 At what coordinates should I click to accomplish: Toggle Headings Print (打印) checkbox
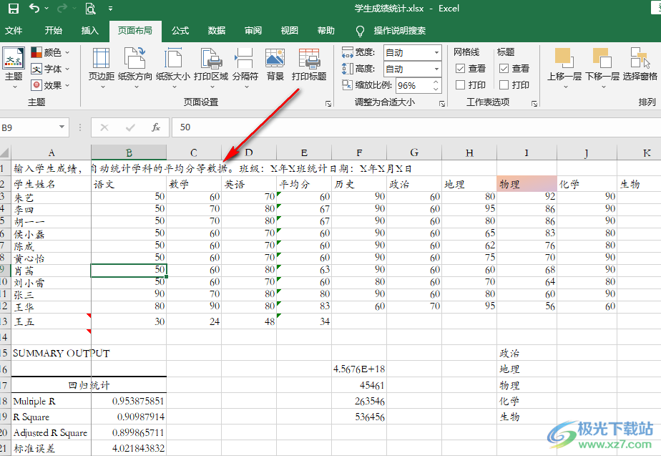pyautogui.click(x=504, y=84)
